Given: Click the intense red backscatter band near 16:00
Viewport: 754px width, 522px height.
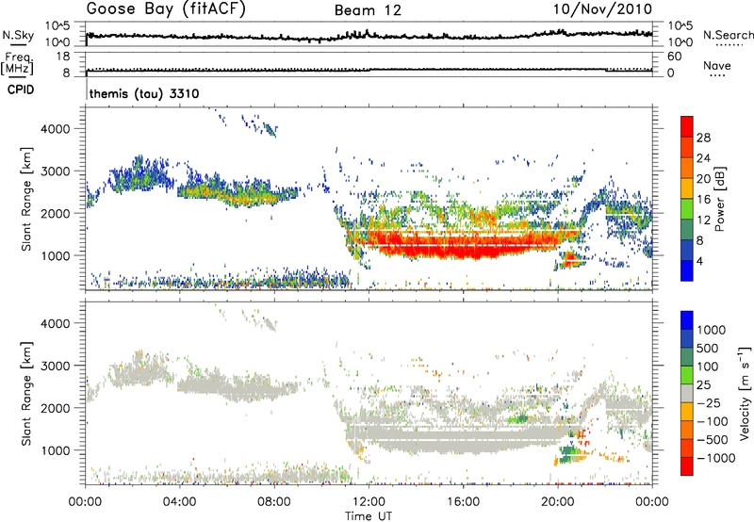Looking at the screenshot, I should tap(463, 243).
